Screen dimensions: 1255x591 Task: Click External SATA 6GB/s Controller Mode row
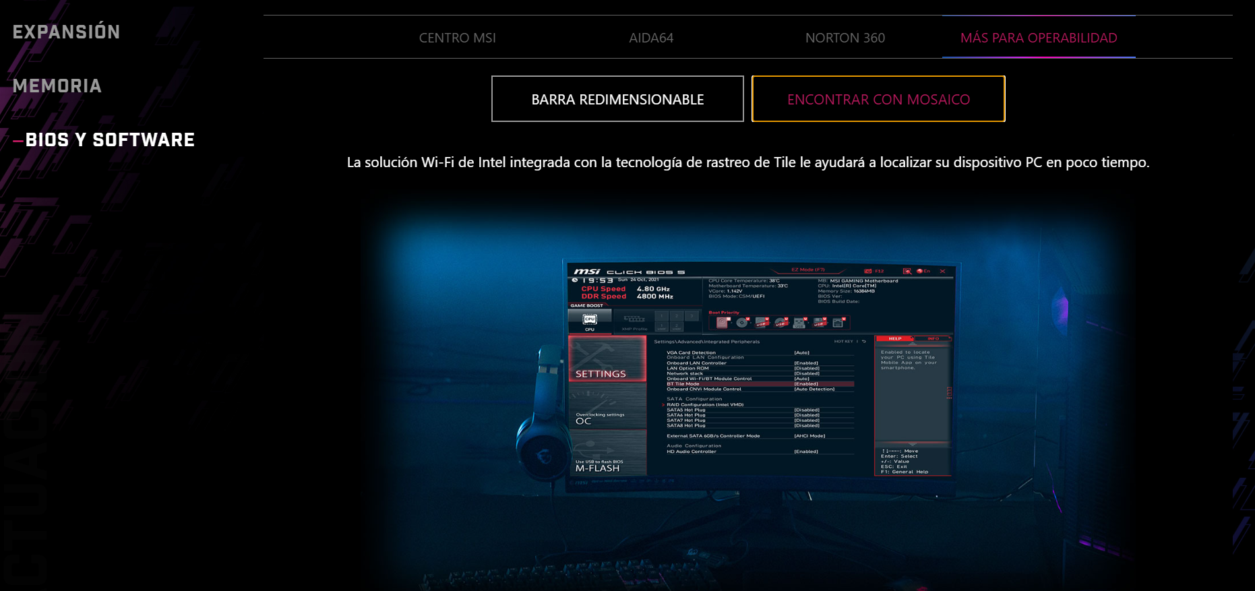[760, 436]
